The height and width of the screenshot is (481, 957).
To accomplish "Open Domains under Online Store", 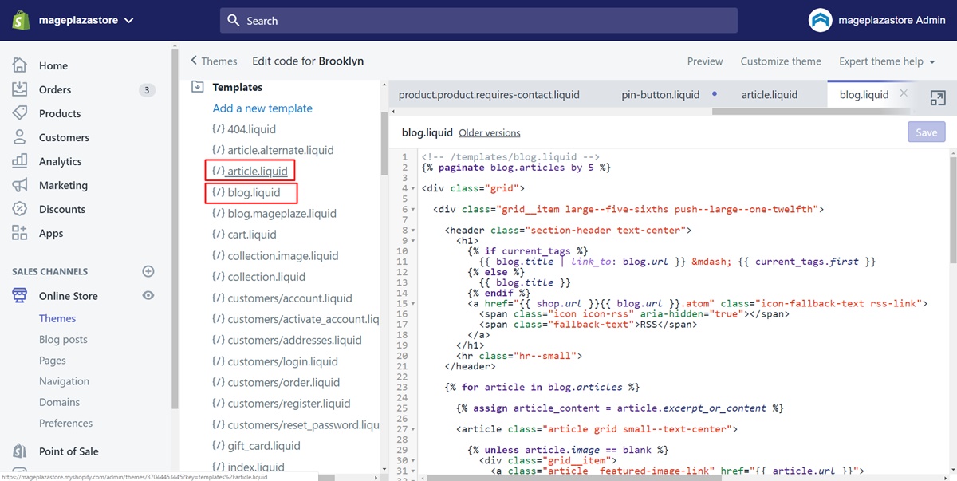I will [x=60, y=402].
